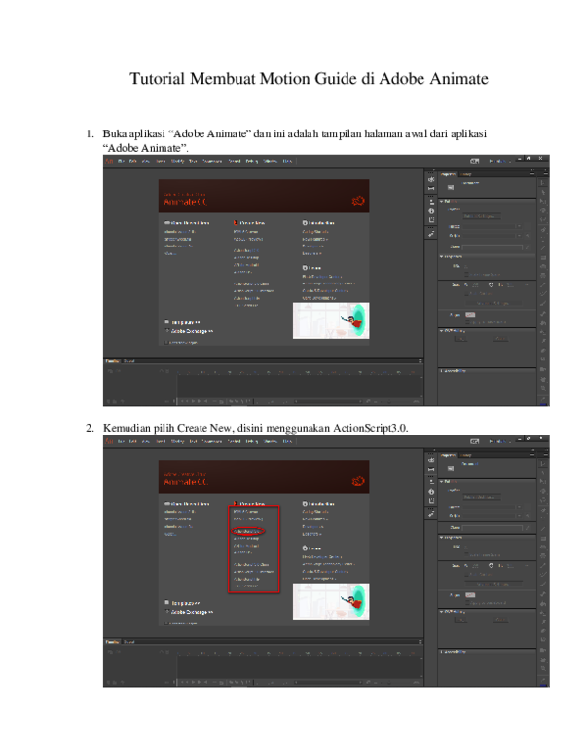Click the Stage color swatch in the top Properties panel
Viewport: 584px width, 756px height.
(x=470, y=315)
